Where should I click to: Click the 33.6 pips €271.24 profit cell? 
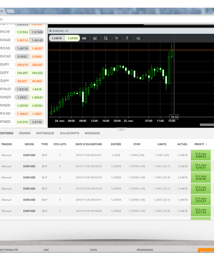pyautogui.click(x=201, y=211)
